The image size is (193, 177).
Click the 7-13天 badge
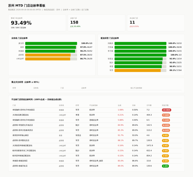(166, 120)
